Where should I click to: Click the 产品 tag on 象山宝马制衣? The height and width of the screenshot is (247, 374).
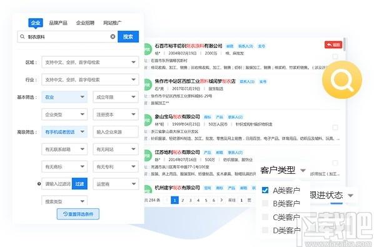(x=219, y=117)
